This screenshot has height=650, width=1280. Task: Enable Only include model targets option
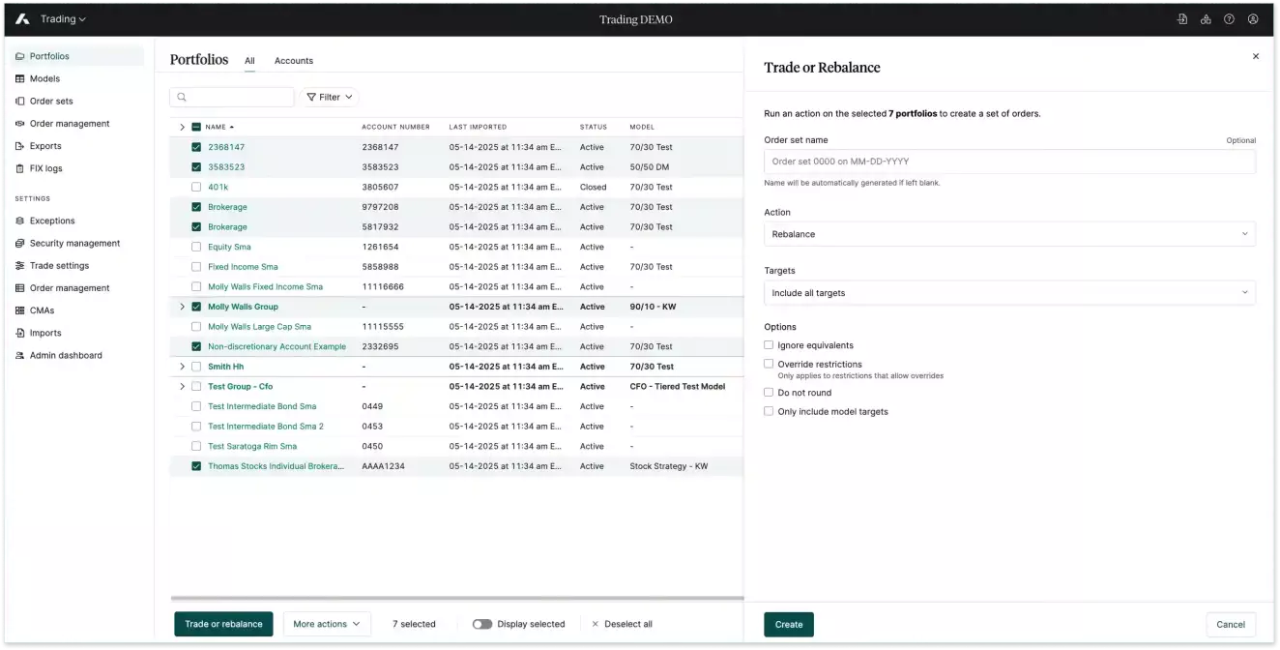(769, 411)
